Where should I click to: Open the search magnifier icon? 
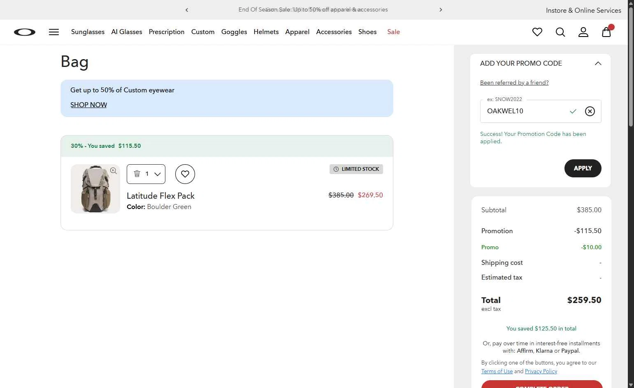(x=560, y=32)
